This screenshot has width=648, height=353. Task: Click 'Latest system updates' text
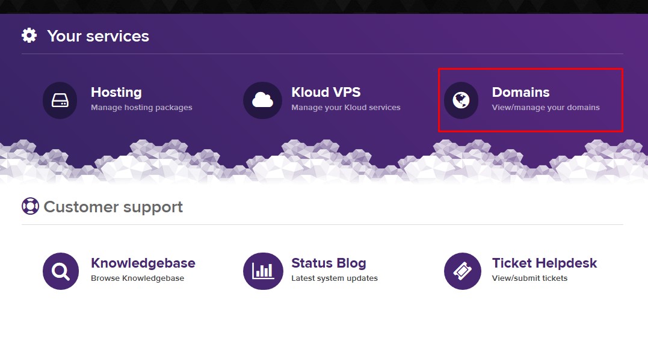[x=335, y=278]
